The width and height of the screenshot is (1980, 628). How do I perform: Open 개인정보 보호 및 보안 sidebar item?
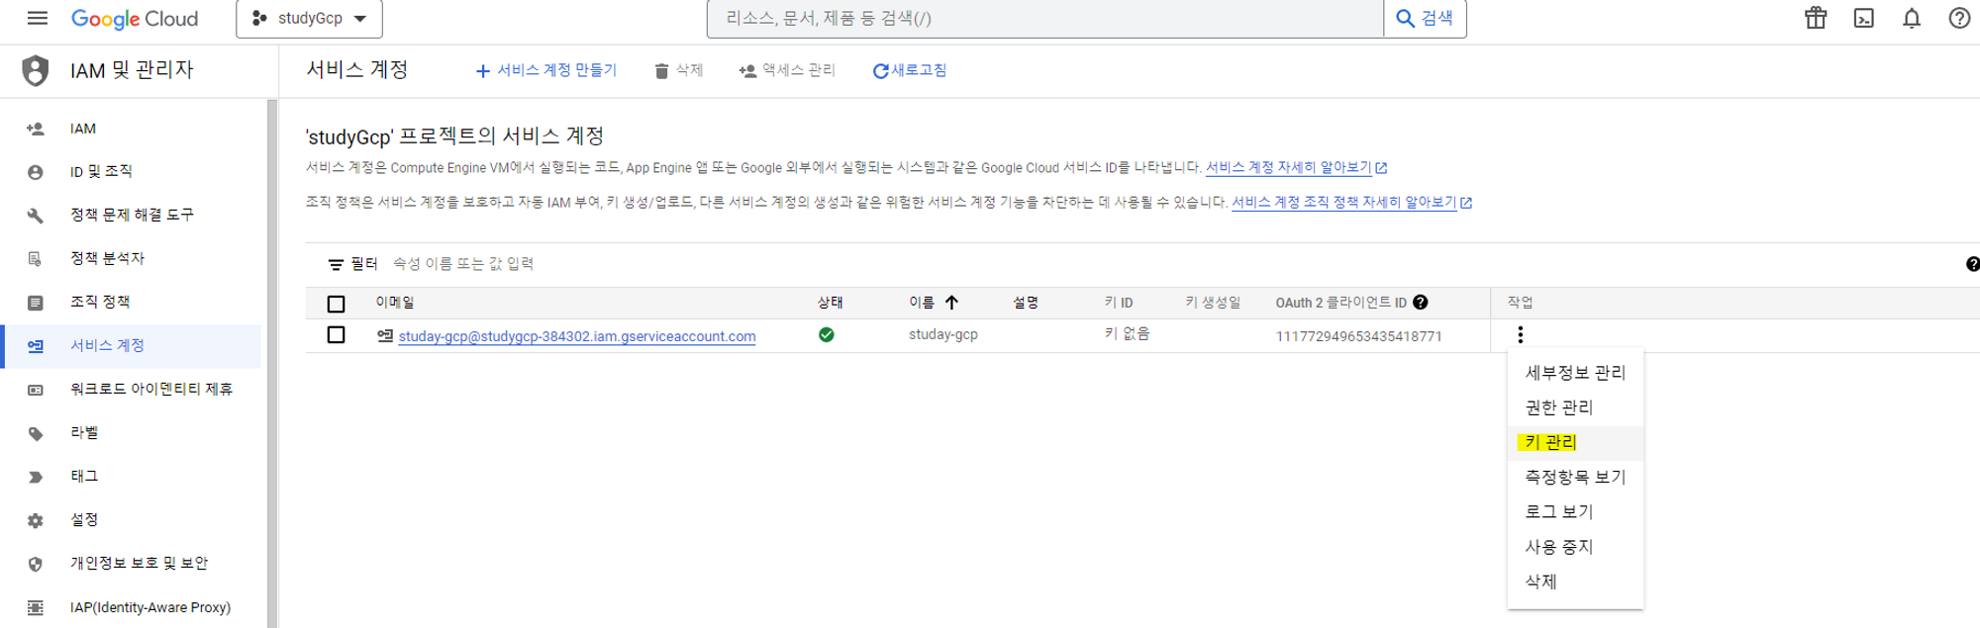pos(131,563)
